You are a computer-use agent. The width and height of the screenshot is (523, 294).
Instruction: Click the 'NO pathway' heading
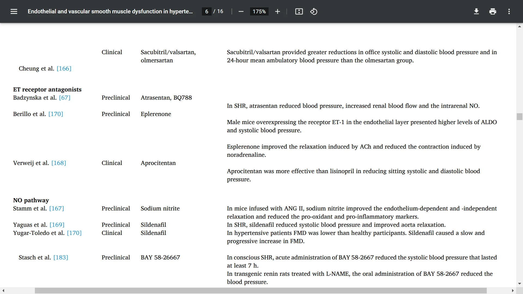coord(31,200)
